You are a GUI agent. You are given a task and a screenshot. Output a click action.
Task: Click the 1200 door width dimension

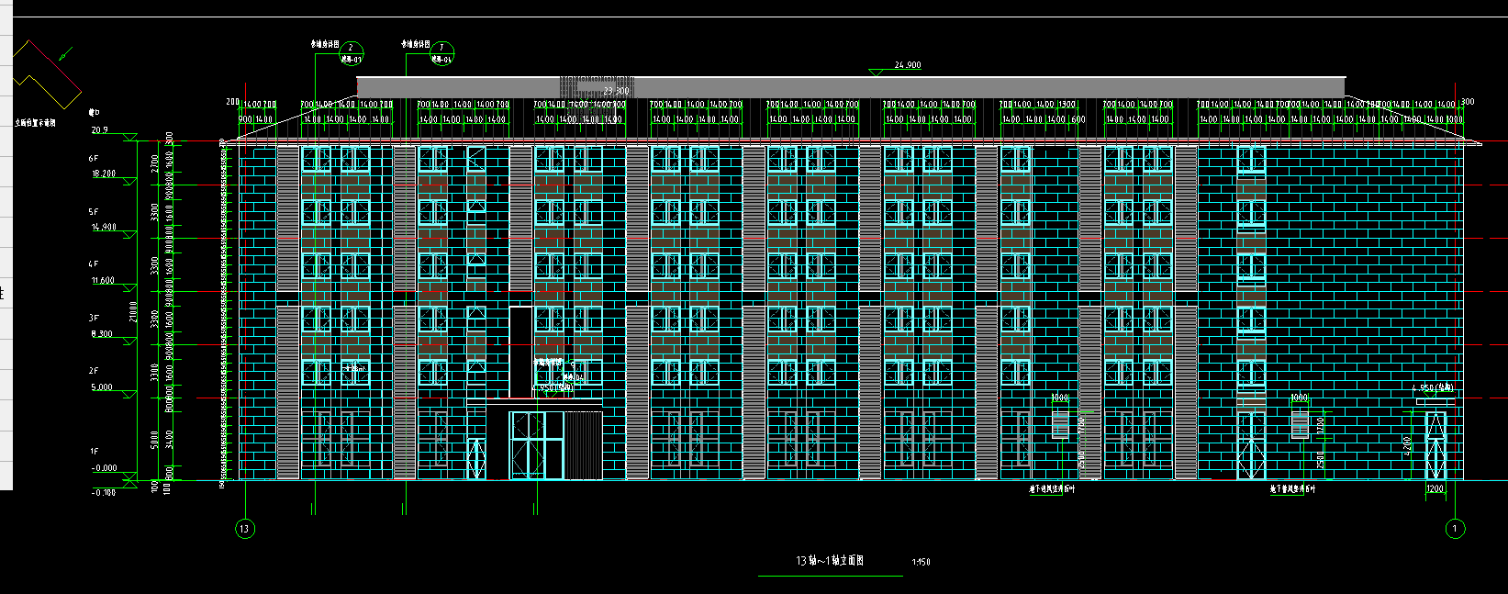click(x=1435, y=489)
